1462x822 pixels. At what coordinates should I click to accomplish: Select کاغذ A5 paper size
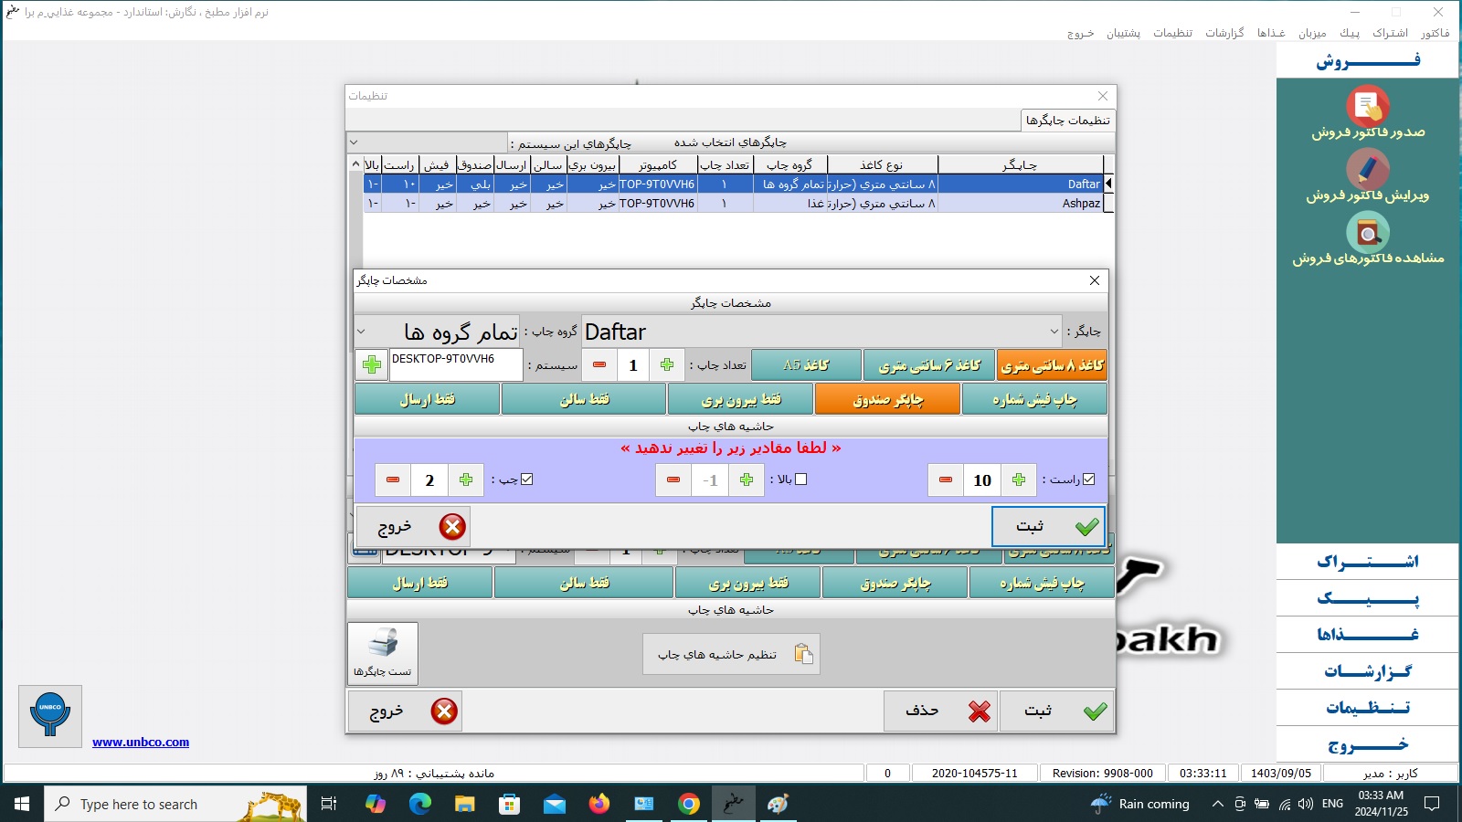(x=806, y=365)
